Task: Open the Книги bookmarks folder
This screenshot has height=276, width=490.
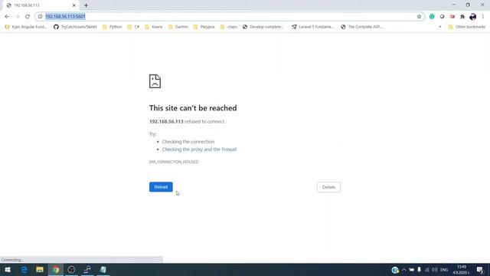Action: pos(154,27)
